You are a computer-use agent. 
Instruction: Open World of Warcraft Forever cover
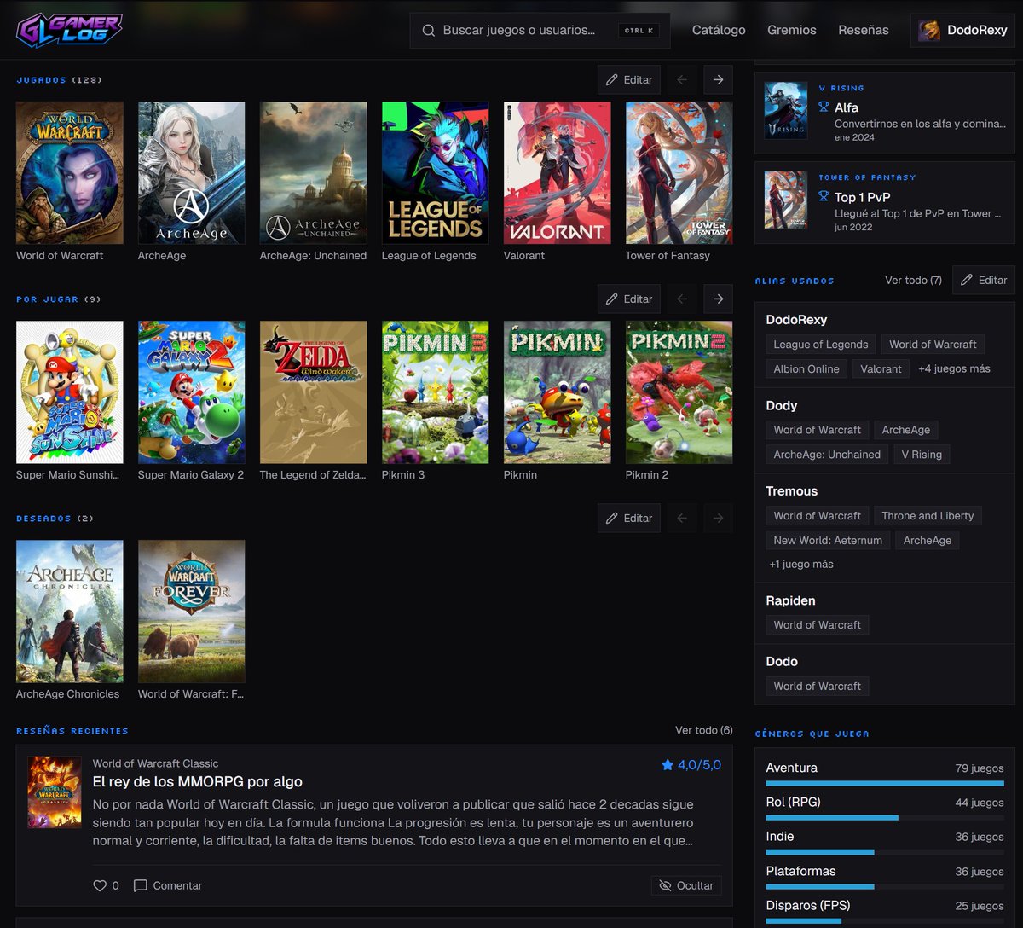[192, 612]
